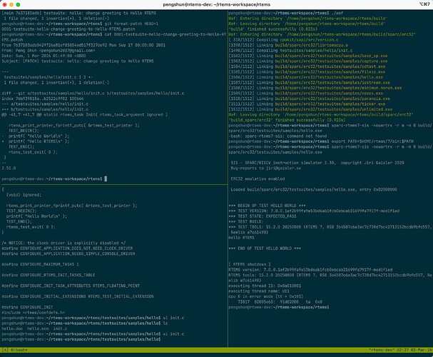Click the tmux session indicator [4]
This screenshot has height=357, width=433.
pos(7,351)
